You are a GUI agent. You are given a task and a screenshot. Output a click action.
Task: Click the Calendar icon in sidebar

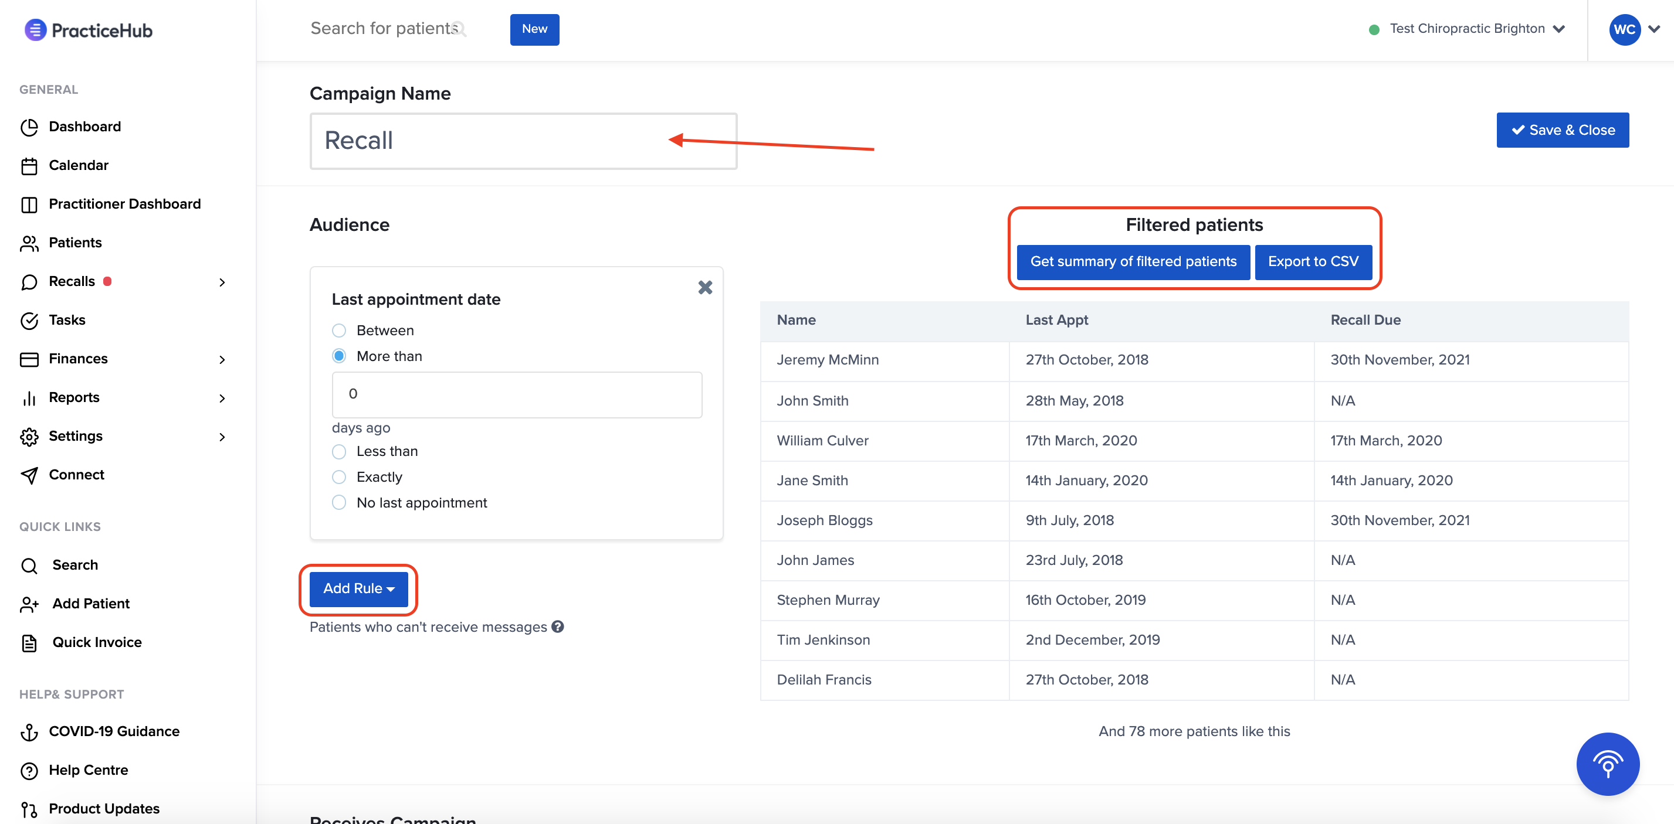coord(29,166)
